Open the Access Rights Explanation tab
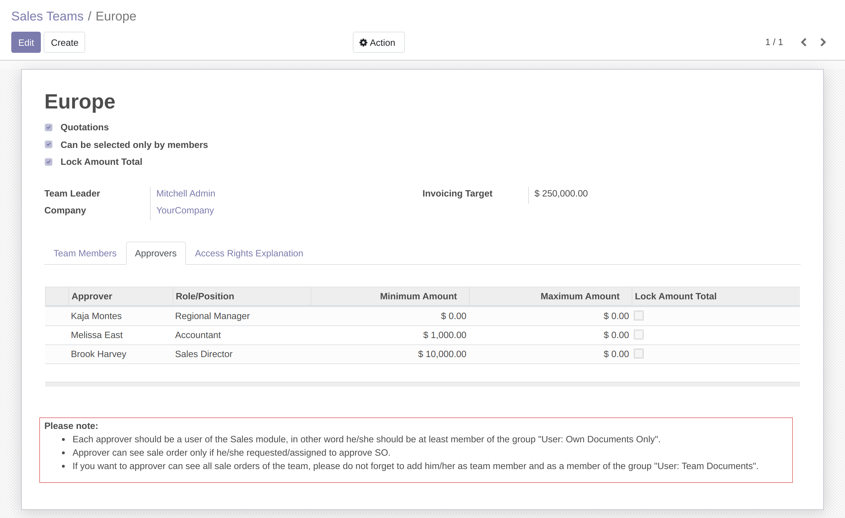845x518 pixels. click(x=249, y=253)
